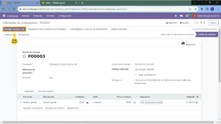Toggle browser side panel icon

point(207,9)
